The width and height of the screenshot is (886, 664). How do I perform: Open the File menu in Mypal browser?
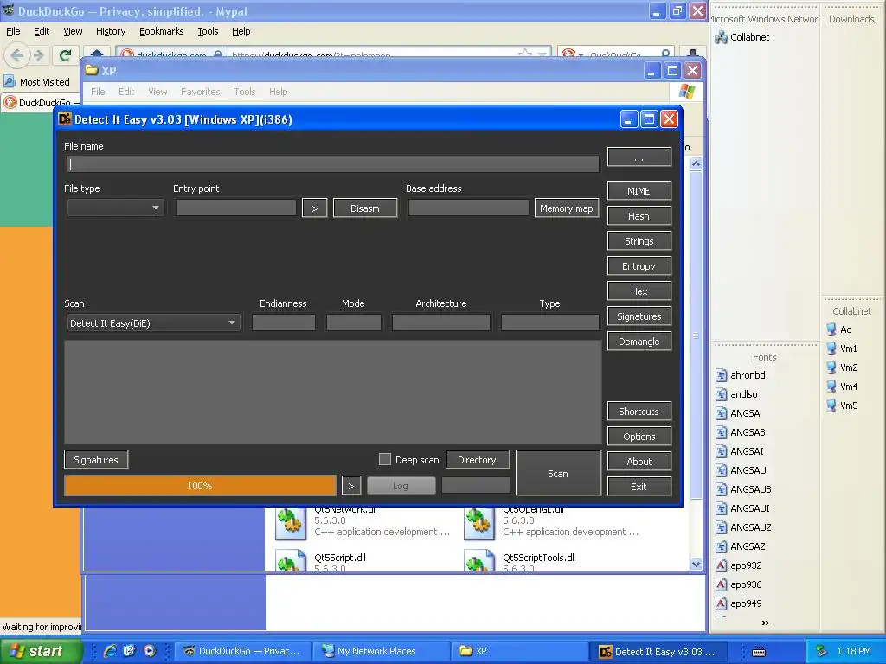click(x=13, y=31)
